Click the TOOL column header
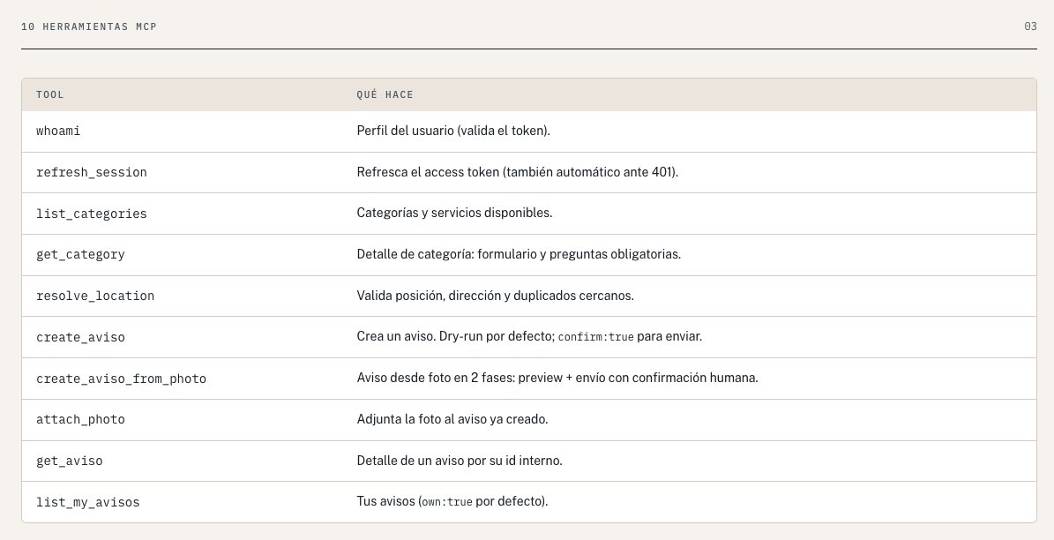 point(49,94)
